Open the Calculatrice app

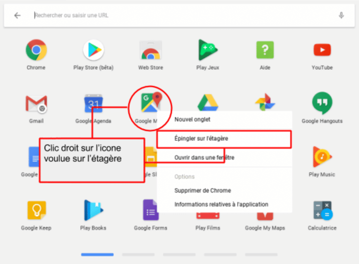click(322, 211)
